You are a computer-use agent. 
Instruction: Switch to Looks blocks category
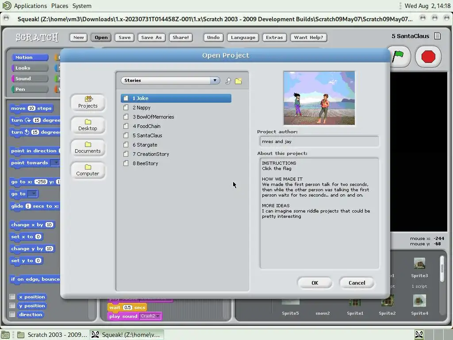click(30, 68)
